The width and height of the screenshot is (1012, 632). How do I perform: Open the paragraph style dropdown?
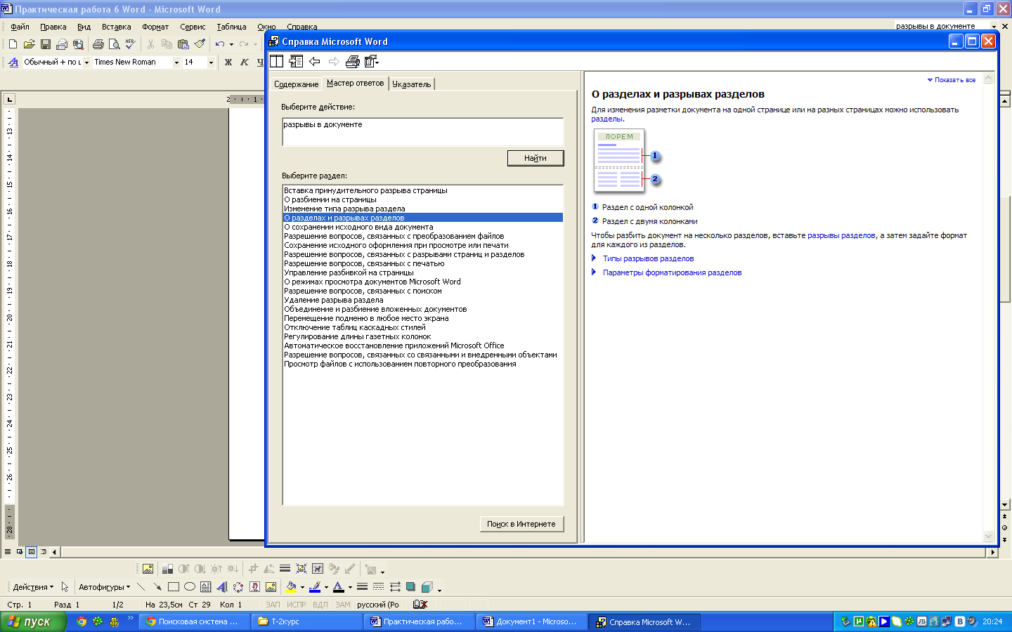[86, 62]
